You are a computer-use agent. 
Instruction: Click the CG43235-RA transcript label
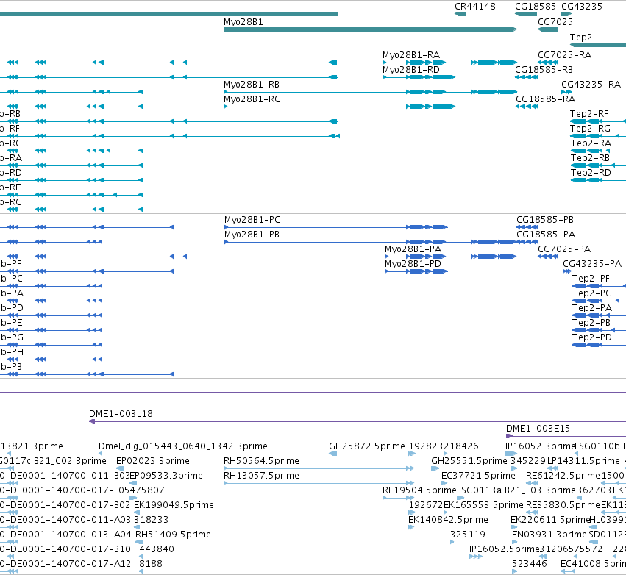click(591, 85)
